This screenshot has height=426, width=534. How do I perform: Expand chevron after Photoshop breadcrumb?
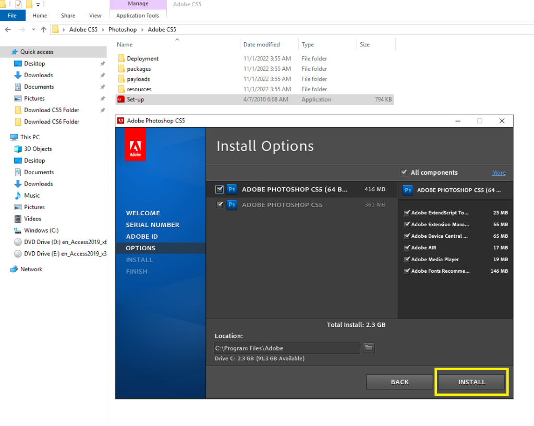142,30
